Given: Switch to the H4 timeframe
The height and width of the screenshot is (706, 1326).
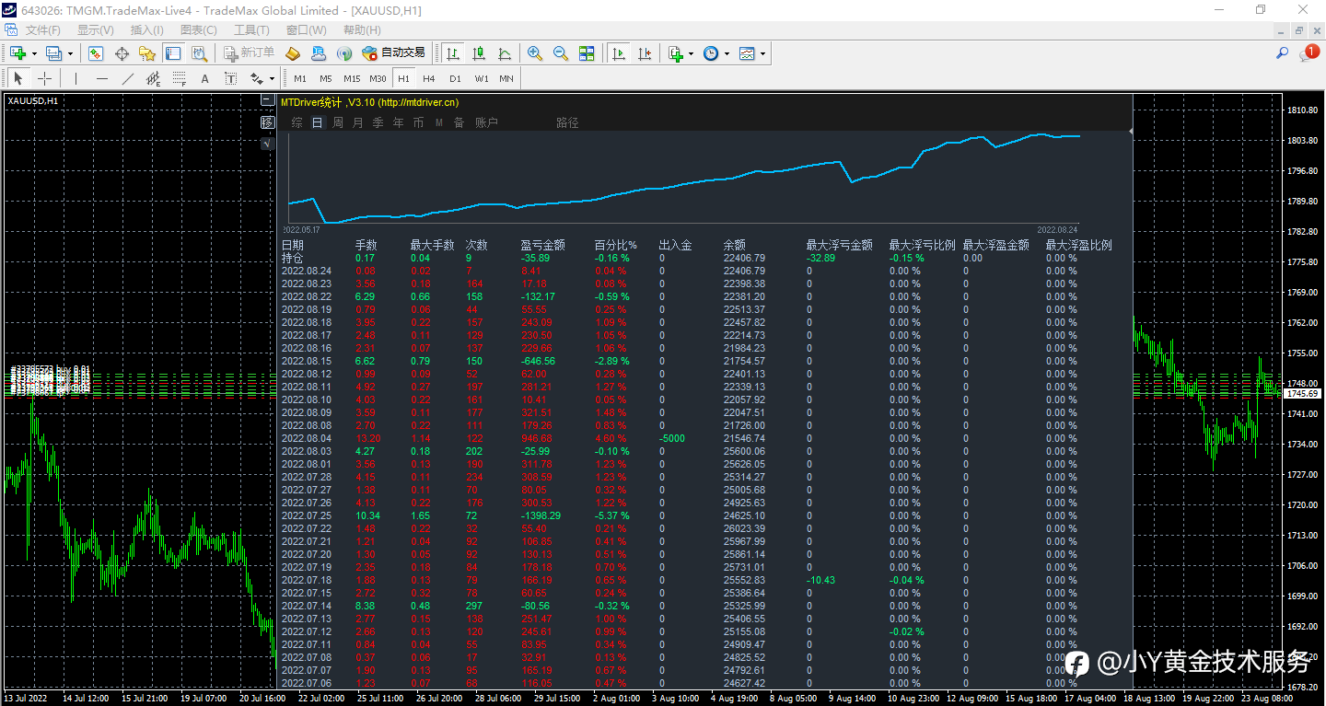Looking at the screenshot, I should [429, 78].
